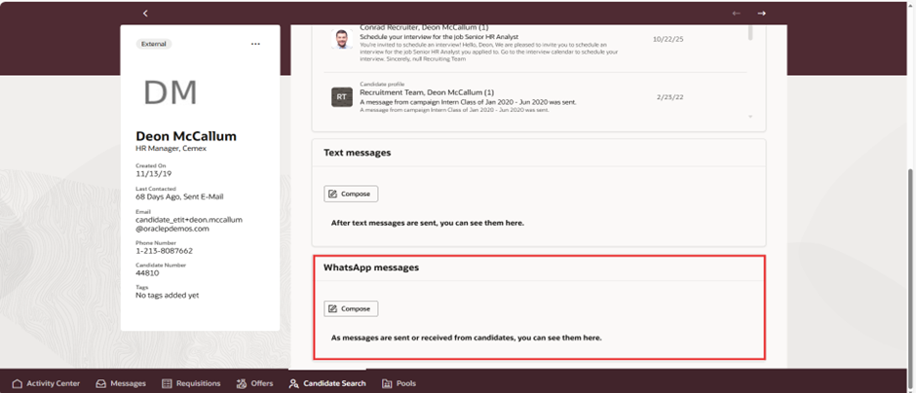Click the RT Recruitment Team avatar
This screenshot has height=393, width=916.
coord(342,97)
